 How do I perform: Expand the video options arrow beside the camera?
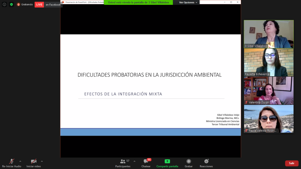(x=42, y=161)
